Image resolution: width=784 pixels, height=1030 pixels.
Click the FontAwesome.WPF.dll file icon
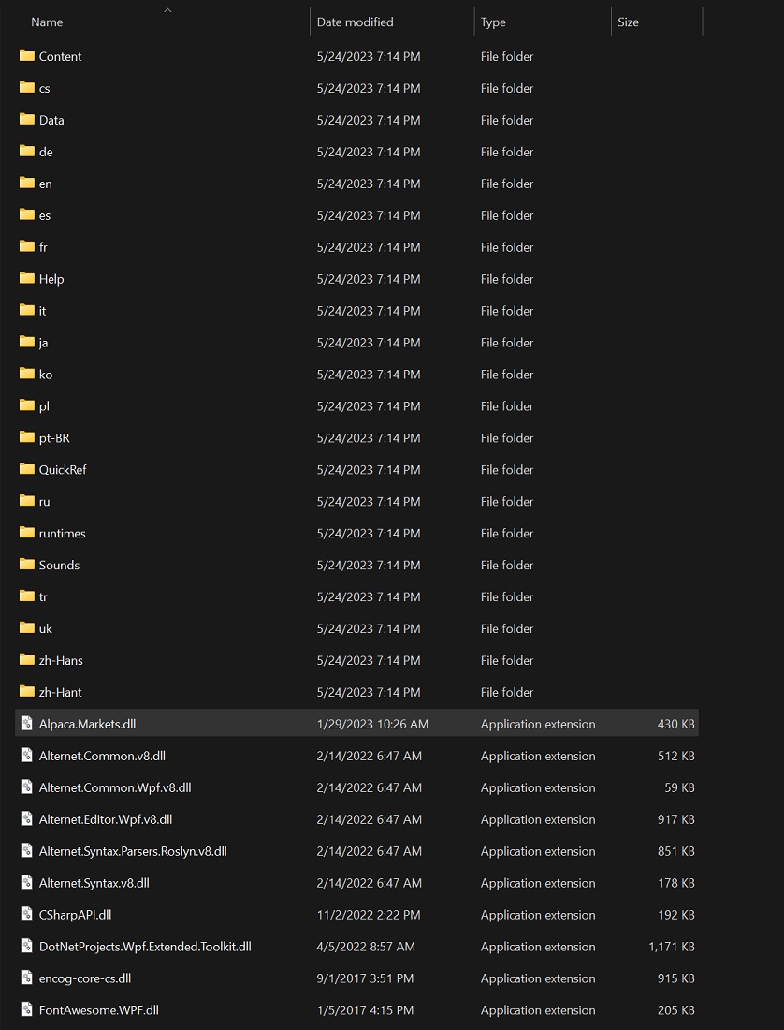pyautogui.click(x=26, y=1009)
